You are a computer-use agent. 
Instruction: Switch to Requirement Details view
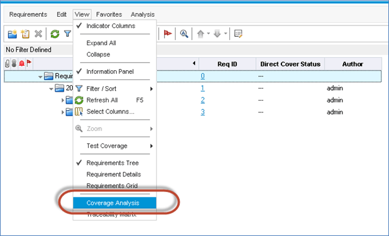click(x=115, y=175)
